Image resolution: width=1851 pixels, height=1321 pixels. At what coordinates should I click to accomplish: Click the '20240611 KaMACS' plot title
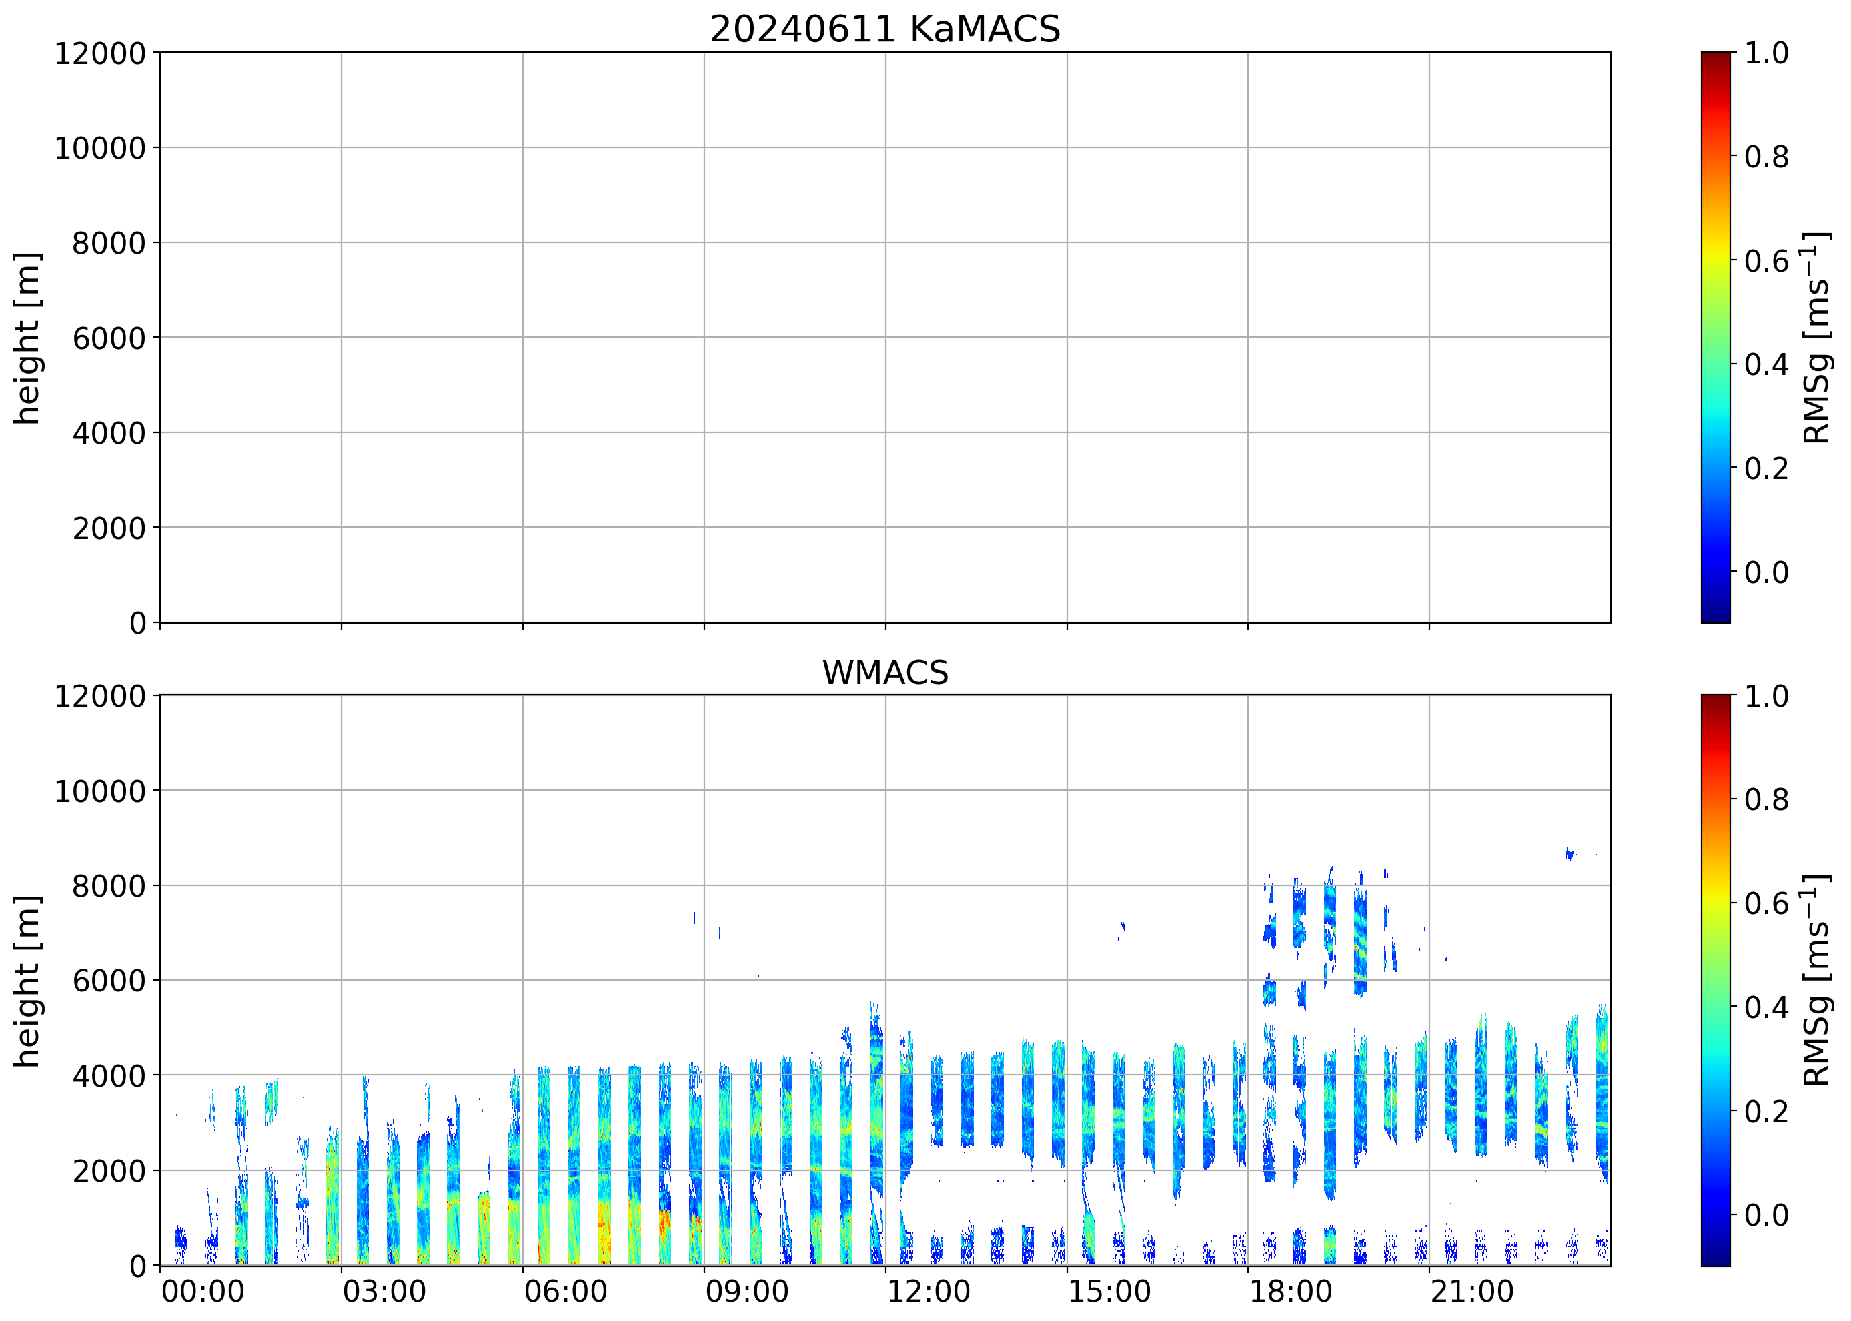885,30
